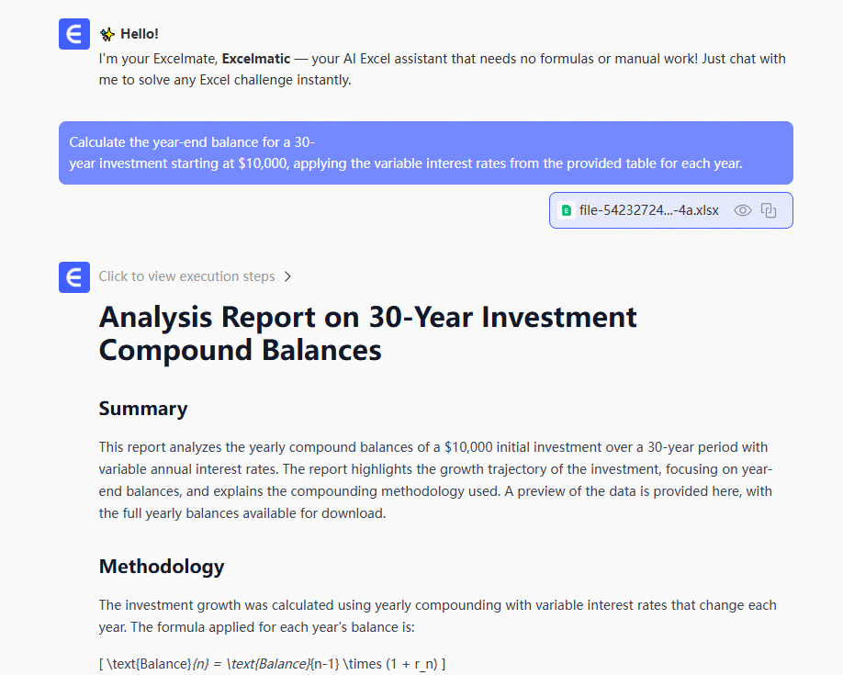The width and height of the screenshot is (843, 675).
Task: Click the Hello! greeting text
Action: (x=139, y=34)
